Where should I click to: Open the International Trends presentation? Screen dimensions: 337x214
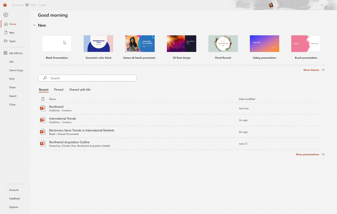click(181, 120)
